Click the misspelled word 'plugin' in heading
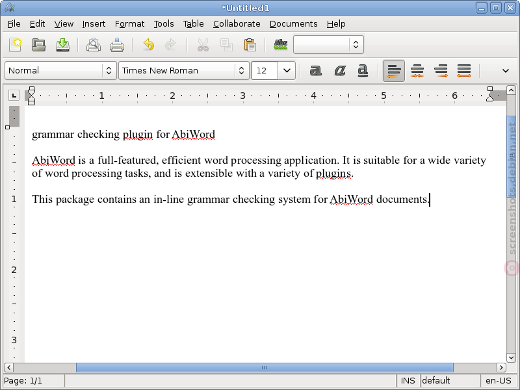520x390 pixels. click(x=138, y=135)
